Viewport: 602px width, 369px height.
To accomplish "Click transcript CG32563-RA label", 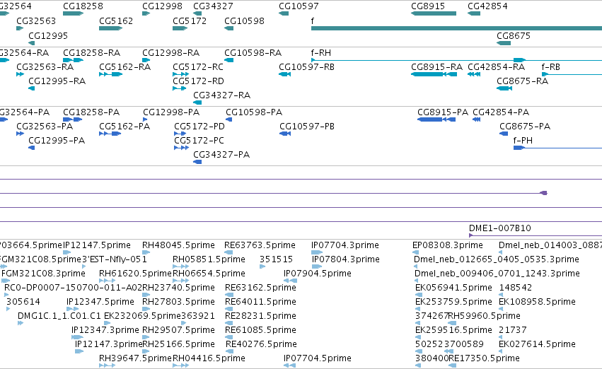I will pos(45,66).
